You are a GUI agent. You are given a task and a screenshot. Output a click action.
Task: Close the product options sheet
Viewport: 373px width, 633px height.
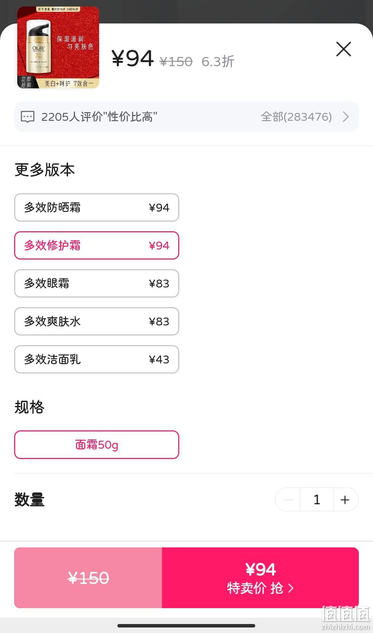[344, 49]
